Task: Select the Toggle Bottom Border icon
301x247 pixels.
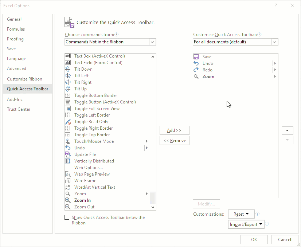Action: 67,95
